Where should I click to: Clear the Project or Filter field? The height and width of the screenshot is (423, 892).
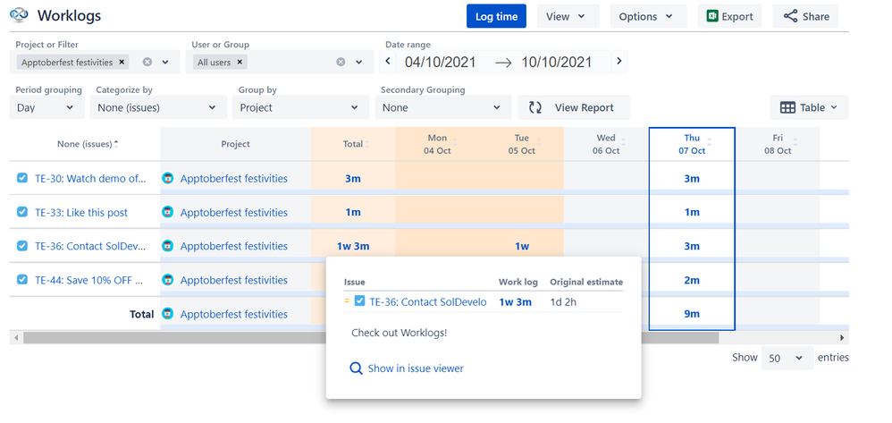[147, 62]
